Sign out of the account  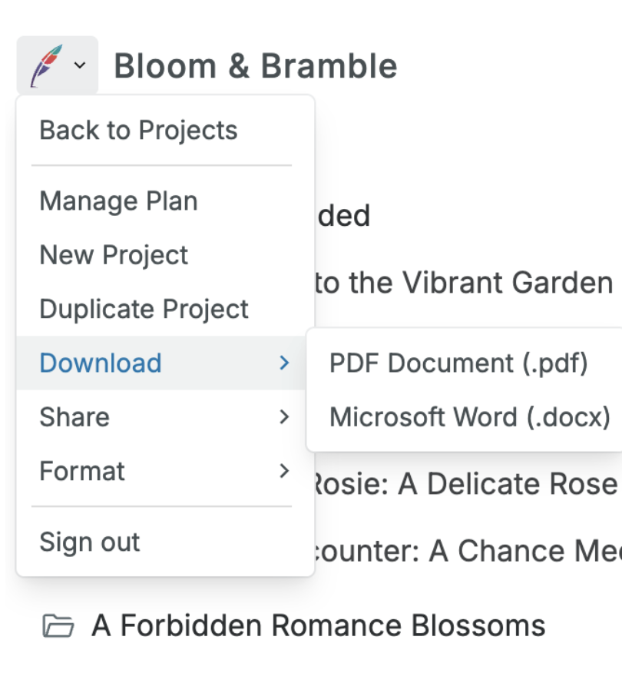pos(89,542)
